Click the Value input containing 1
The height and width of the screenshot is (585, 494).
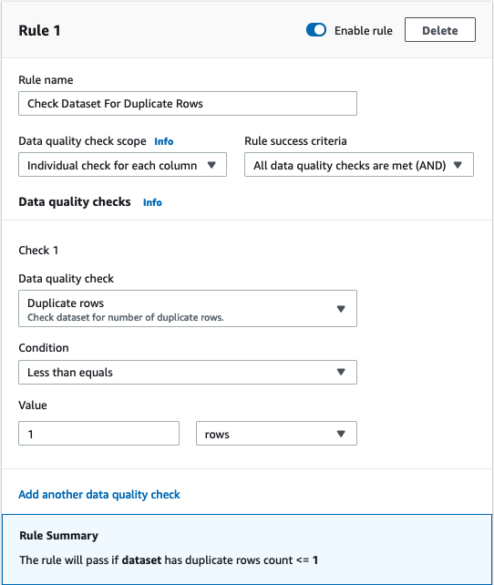click(98, 434)
